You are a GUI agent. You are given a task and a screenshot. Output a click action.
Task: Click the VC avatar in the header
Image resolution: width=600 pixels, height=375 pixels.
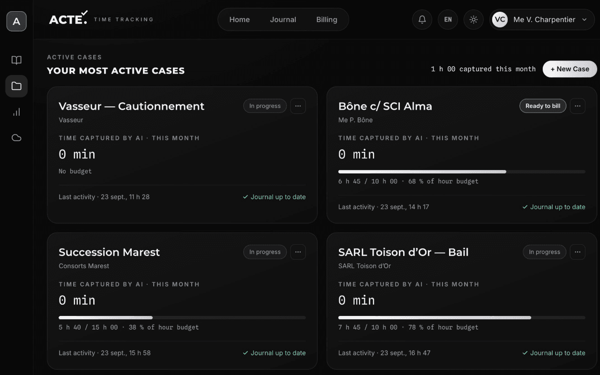click(500, 20)
